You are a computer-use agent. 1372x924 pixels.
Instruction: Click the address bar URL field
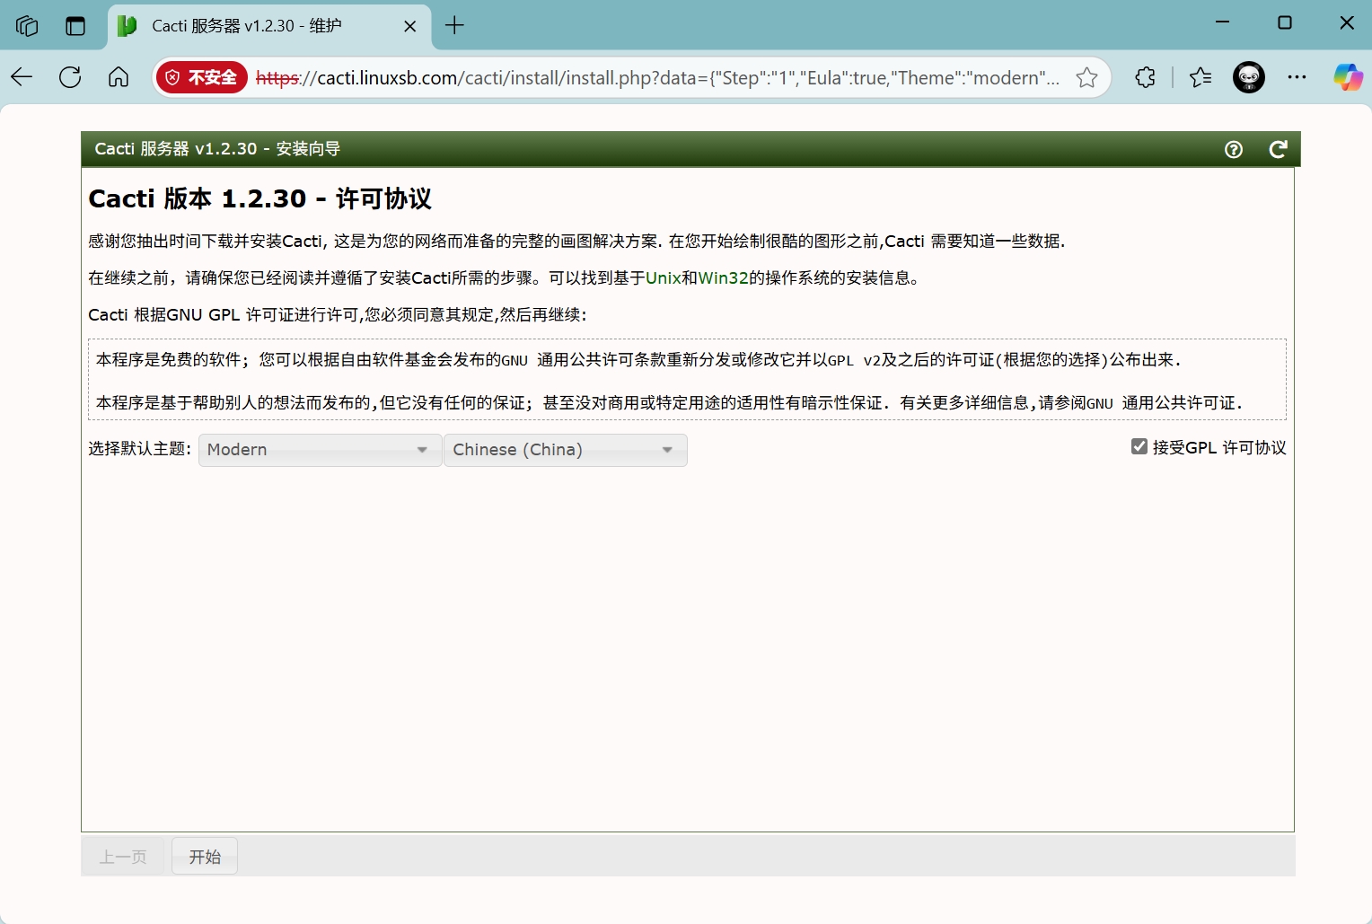click(655, 78)
